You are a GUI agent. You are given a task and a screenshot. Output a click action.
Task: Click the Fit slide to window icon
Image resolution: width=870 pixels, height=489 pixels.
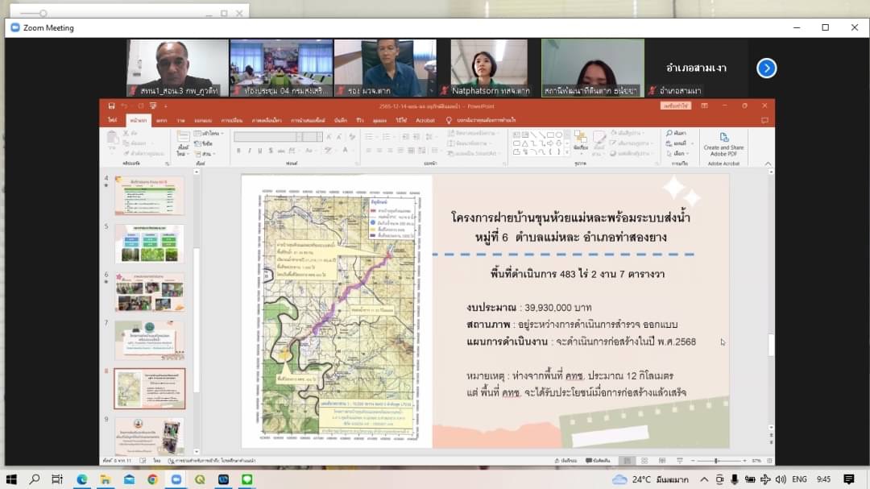click(769, 461)
